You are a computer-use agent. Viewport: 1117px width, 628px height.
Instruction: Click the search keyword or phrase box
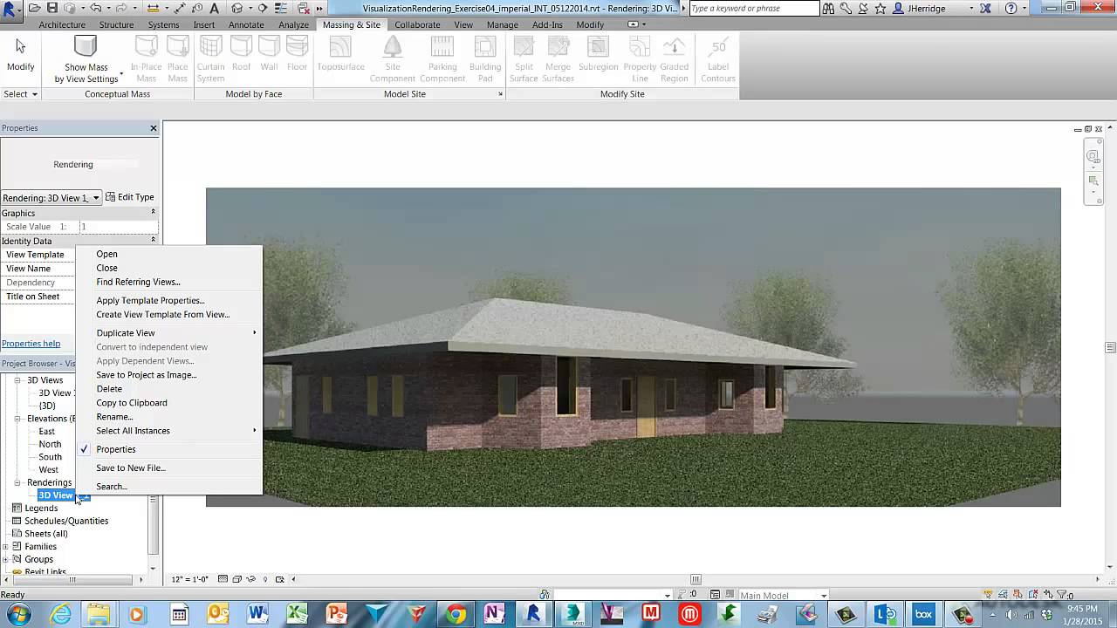coord(754,8)
